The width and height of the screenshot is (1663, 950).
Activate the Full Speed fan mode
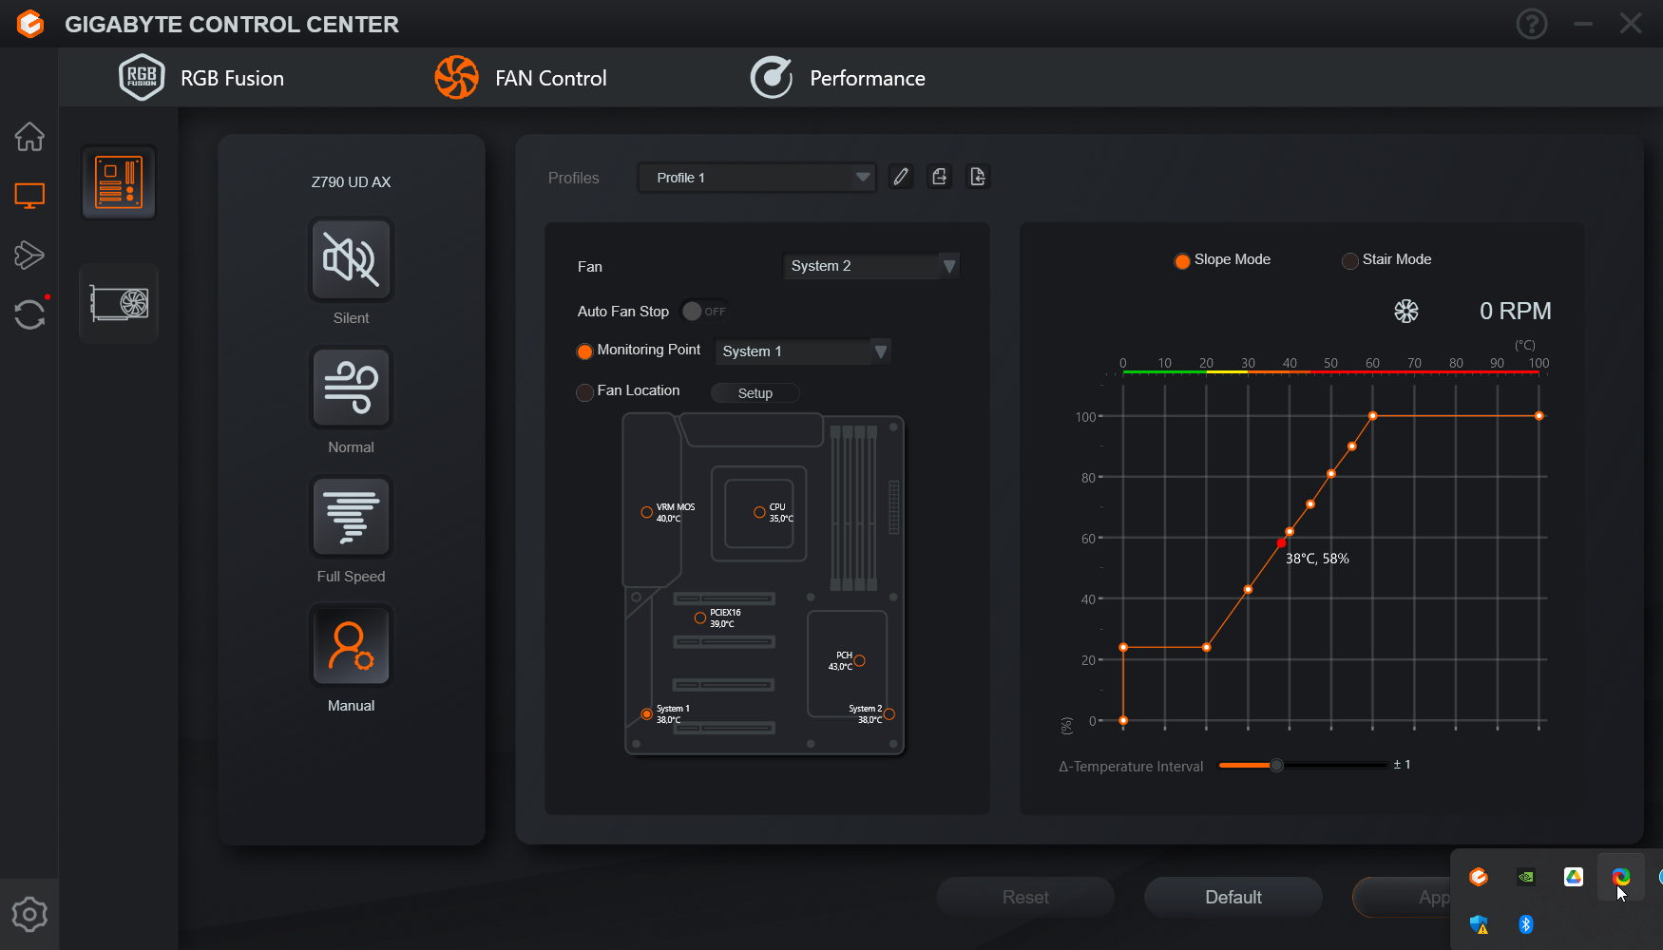tap(351, 518)
